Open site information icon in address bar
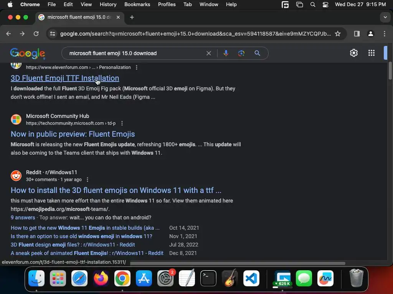 (52, 34)
